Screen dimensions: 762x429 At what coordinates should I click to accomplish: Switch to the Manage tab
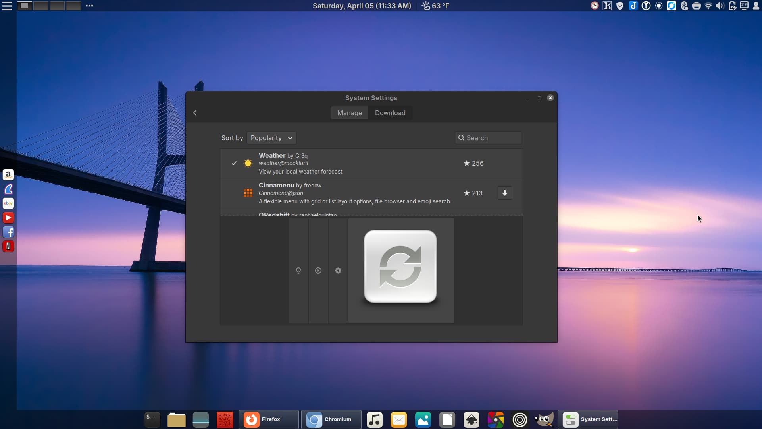tap(349, 113)
